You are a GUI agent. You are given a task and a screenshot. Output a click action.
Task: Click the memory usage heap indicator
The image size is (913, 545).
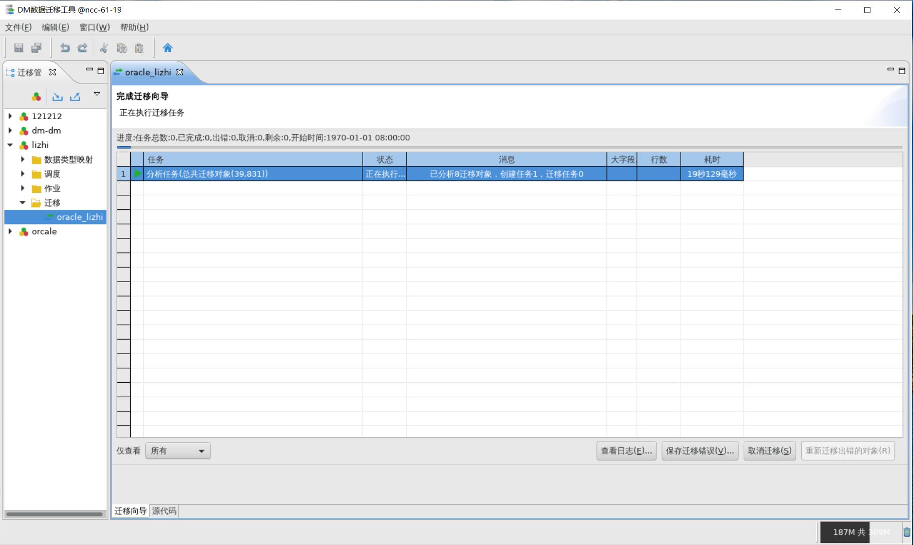pyautogui.click(x=861, y=532)
